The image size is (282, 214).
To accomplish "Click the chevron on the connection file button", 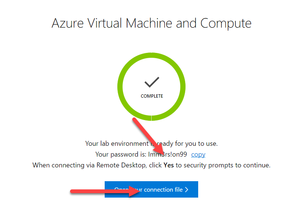I will (187, 190).
